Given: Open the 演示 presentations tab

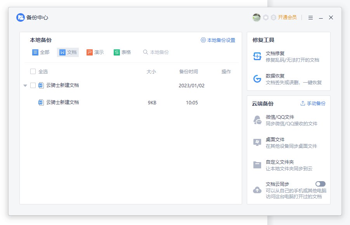Looking at the screenshot, I should (95, 52).
